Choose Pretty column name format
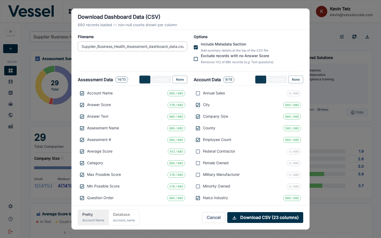 click(x=93, y=217)
